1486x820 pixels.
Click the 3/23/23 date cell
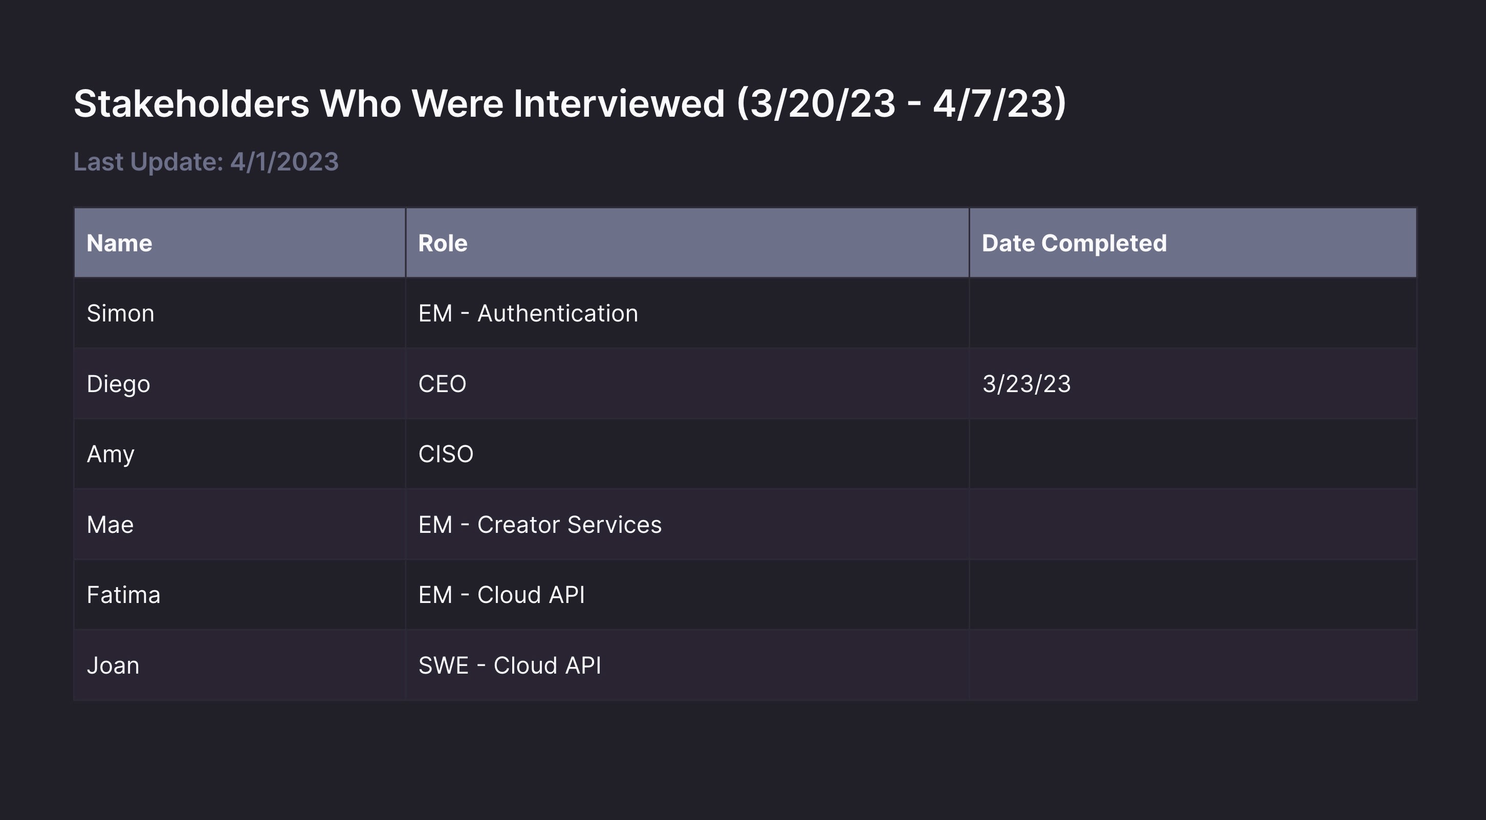(1193, 384)
